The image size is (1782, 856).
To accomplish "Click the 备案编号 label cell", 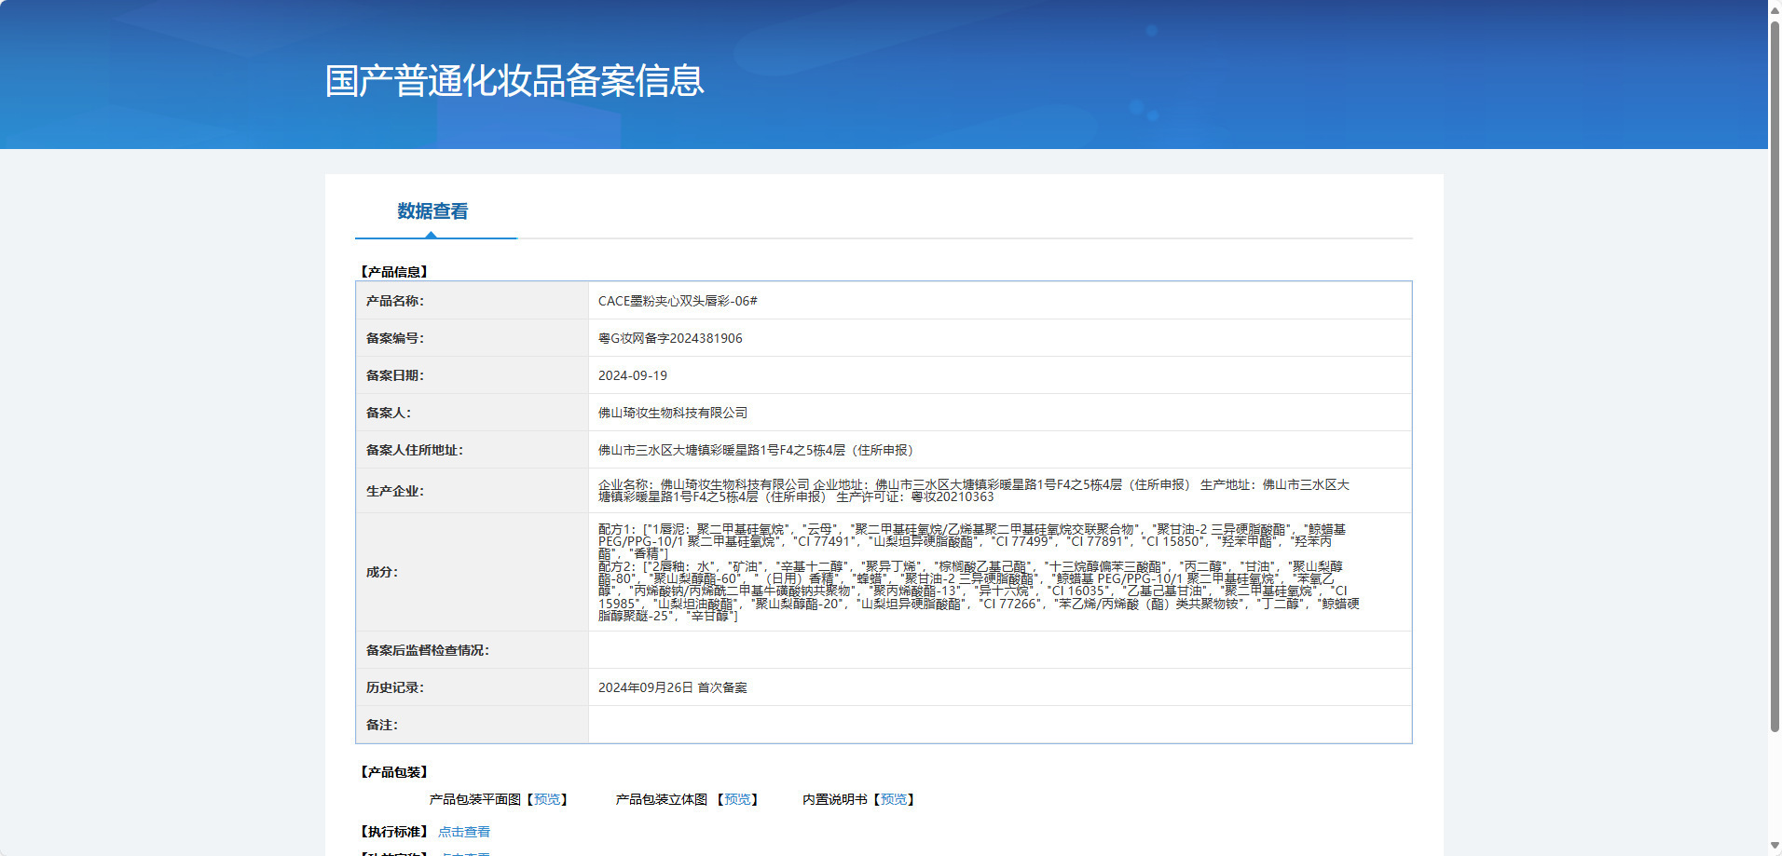I will (472, 338).
